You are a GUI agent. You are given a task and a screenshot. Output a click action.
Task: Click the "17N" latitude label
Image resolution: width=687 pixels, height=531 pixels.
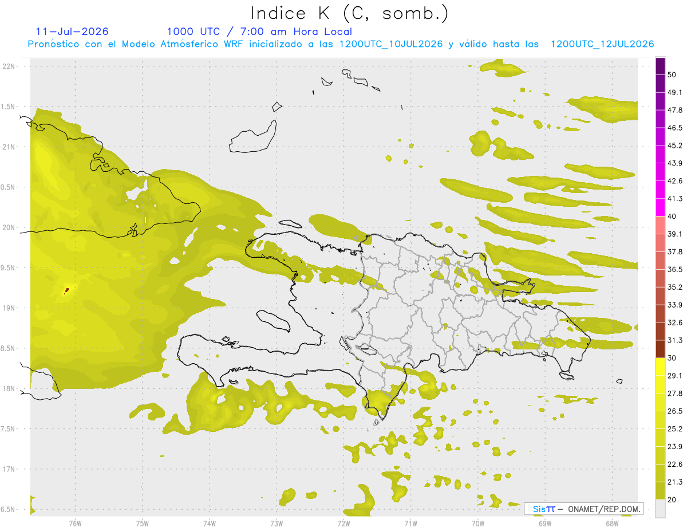click(x=9, y=469)
